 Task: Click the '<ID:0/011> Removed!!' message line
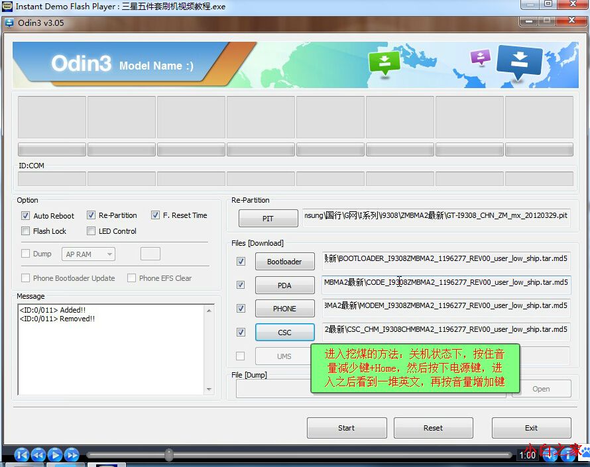57,319
